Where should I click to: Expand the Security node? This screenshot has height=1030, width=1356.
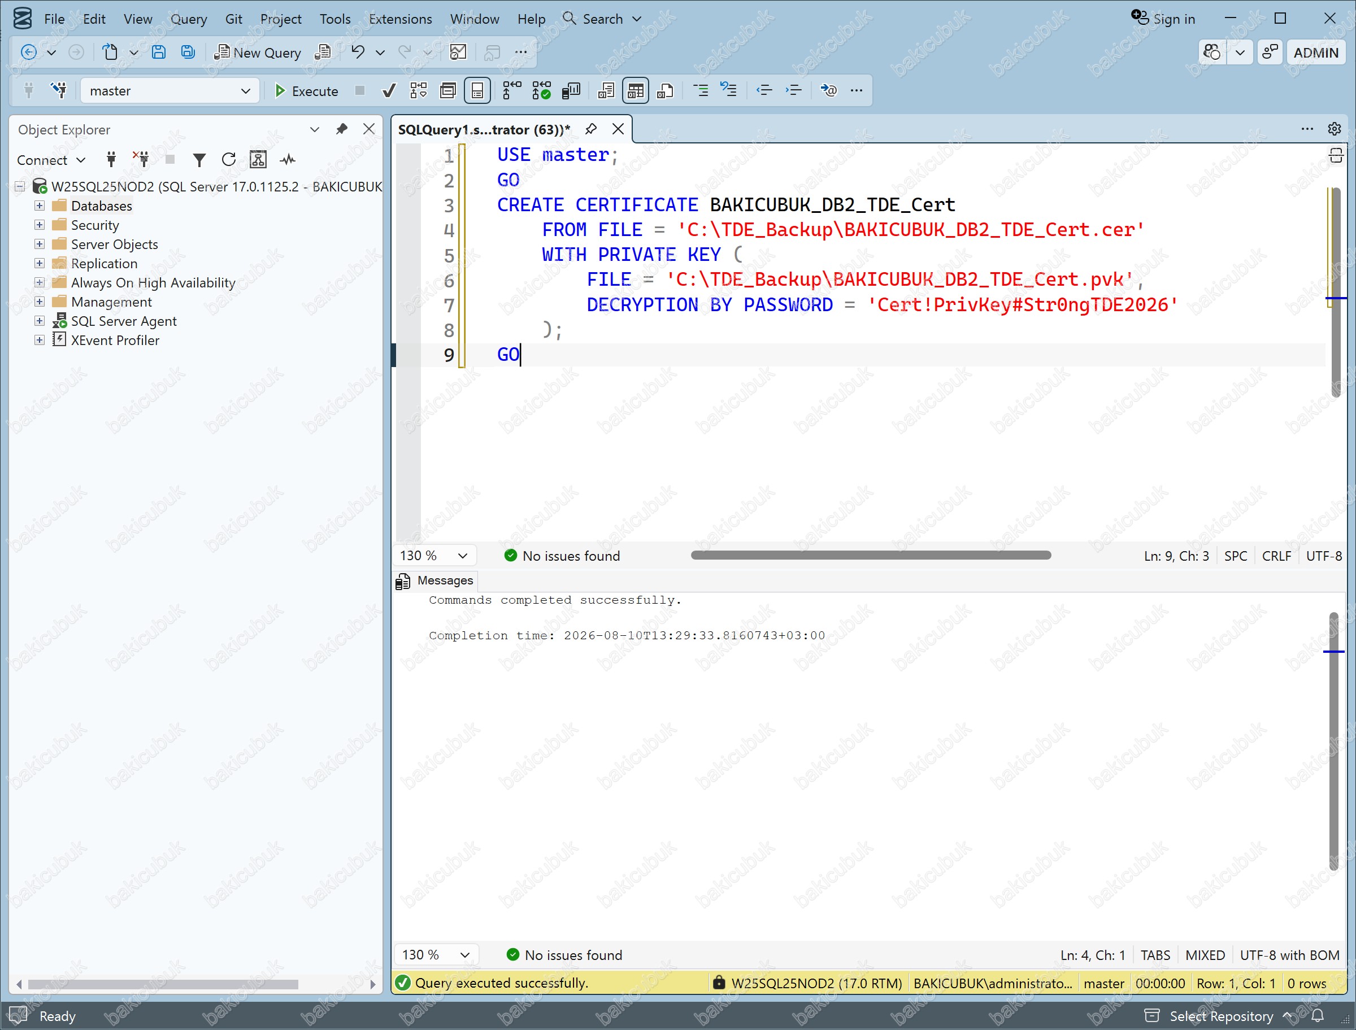pos(39,224)
